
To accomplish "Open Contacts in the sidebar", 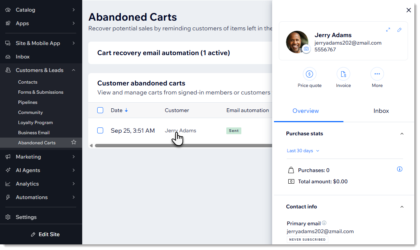I will point(28,82).
